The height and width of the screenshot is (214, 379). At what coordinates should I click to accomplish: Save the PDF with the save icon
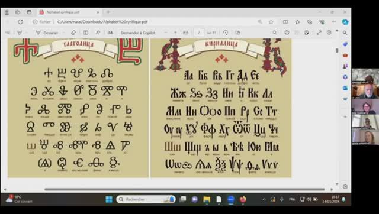(297, 33)
